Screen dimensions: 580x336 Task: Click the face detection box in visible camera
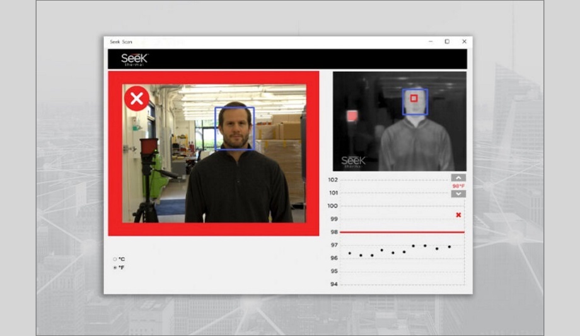point(235,129)
